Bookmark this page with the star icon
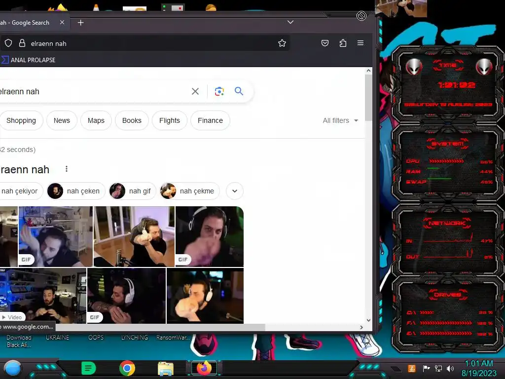Image resolution: width=505 pixels, height=379 pixels. [x=282, y=43]
